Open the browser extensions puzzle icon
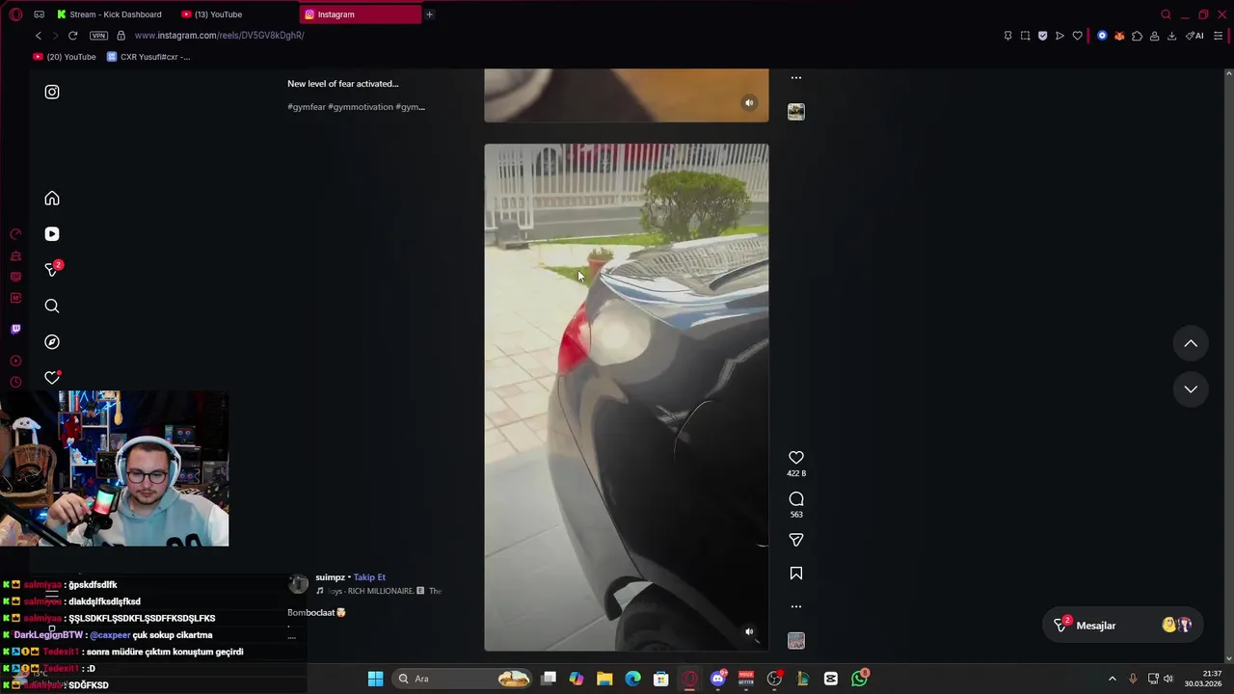 click(1137, 36)
